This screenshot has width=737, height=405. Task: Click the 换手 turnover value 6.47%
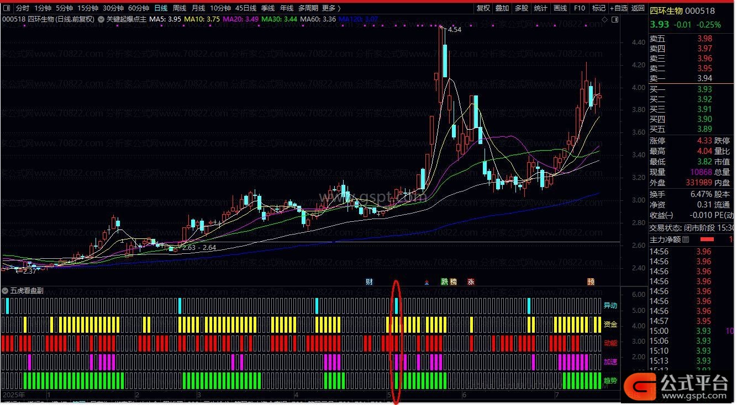coord(701,194)
